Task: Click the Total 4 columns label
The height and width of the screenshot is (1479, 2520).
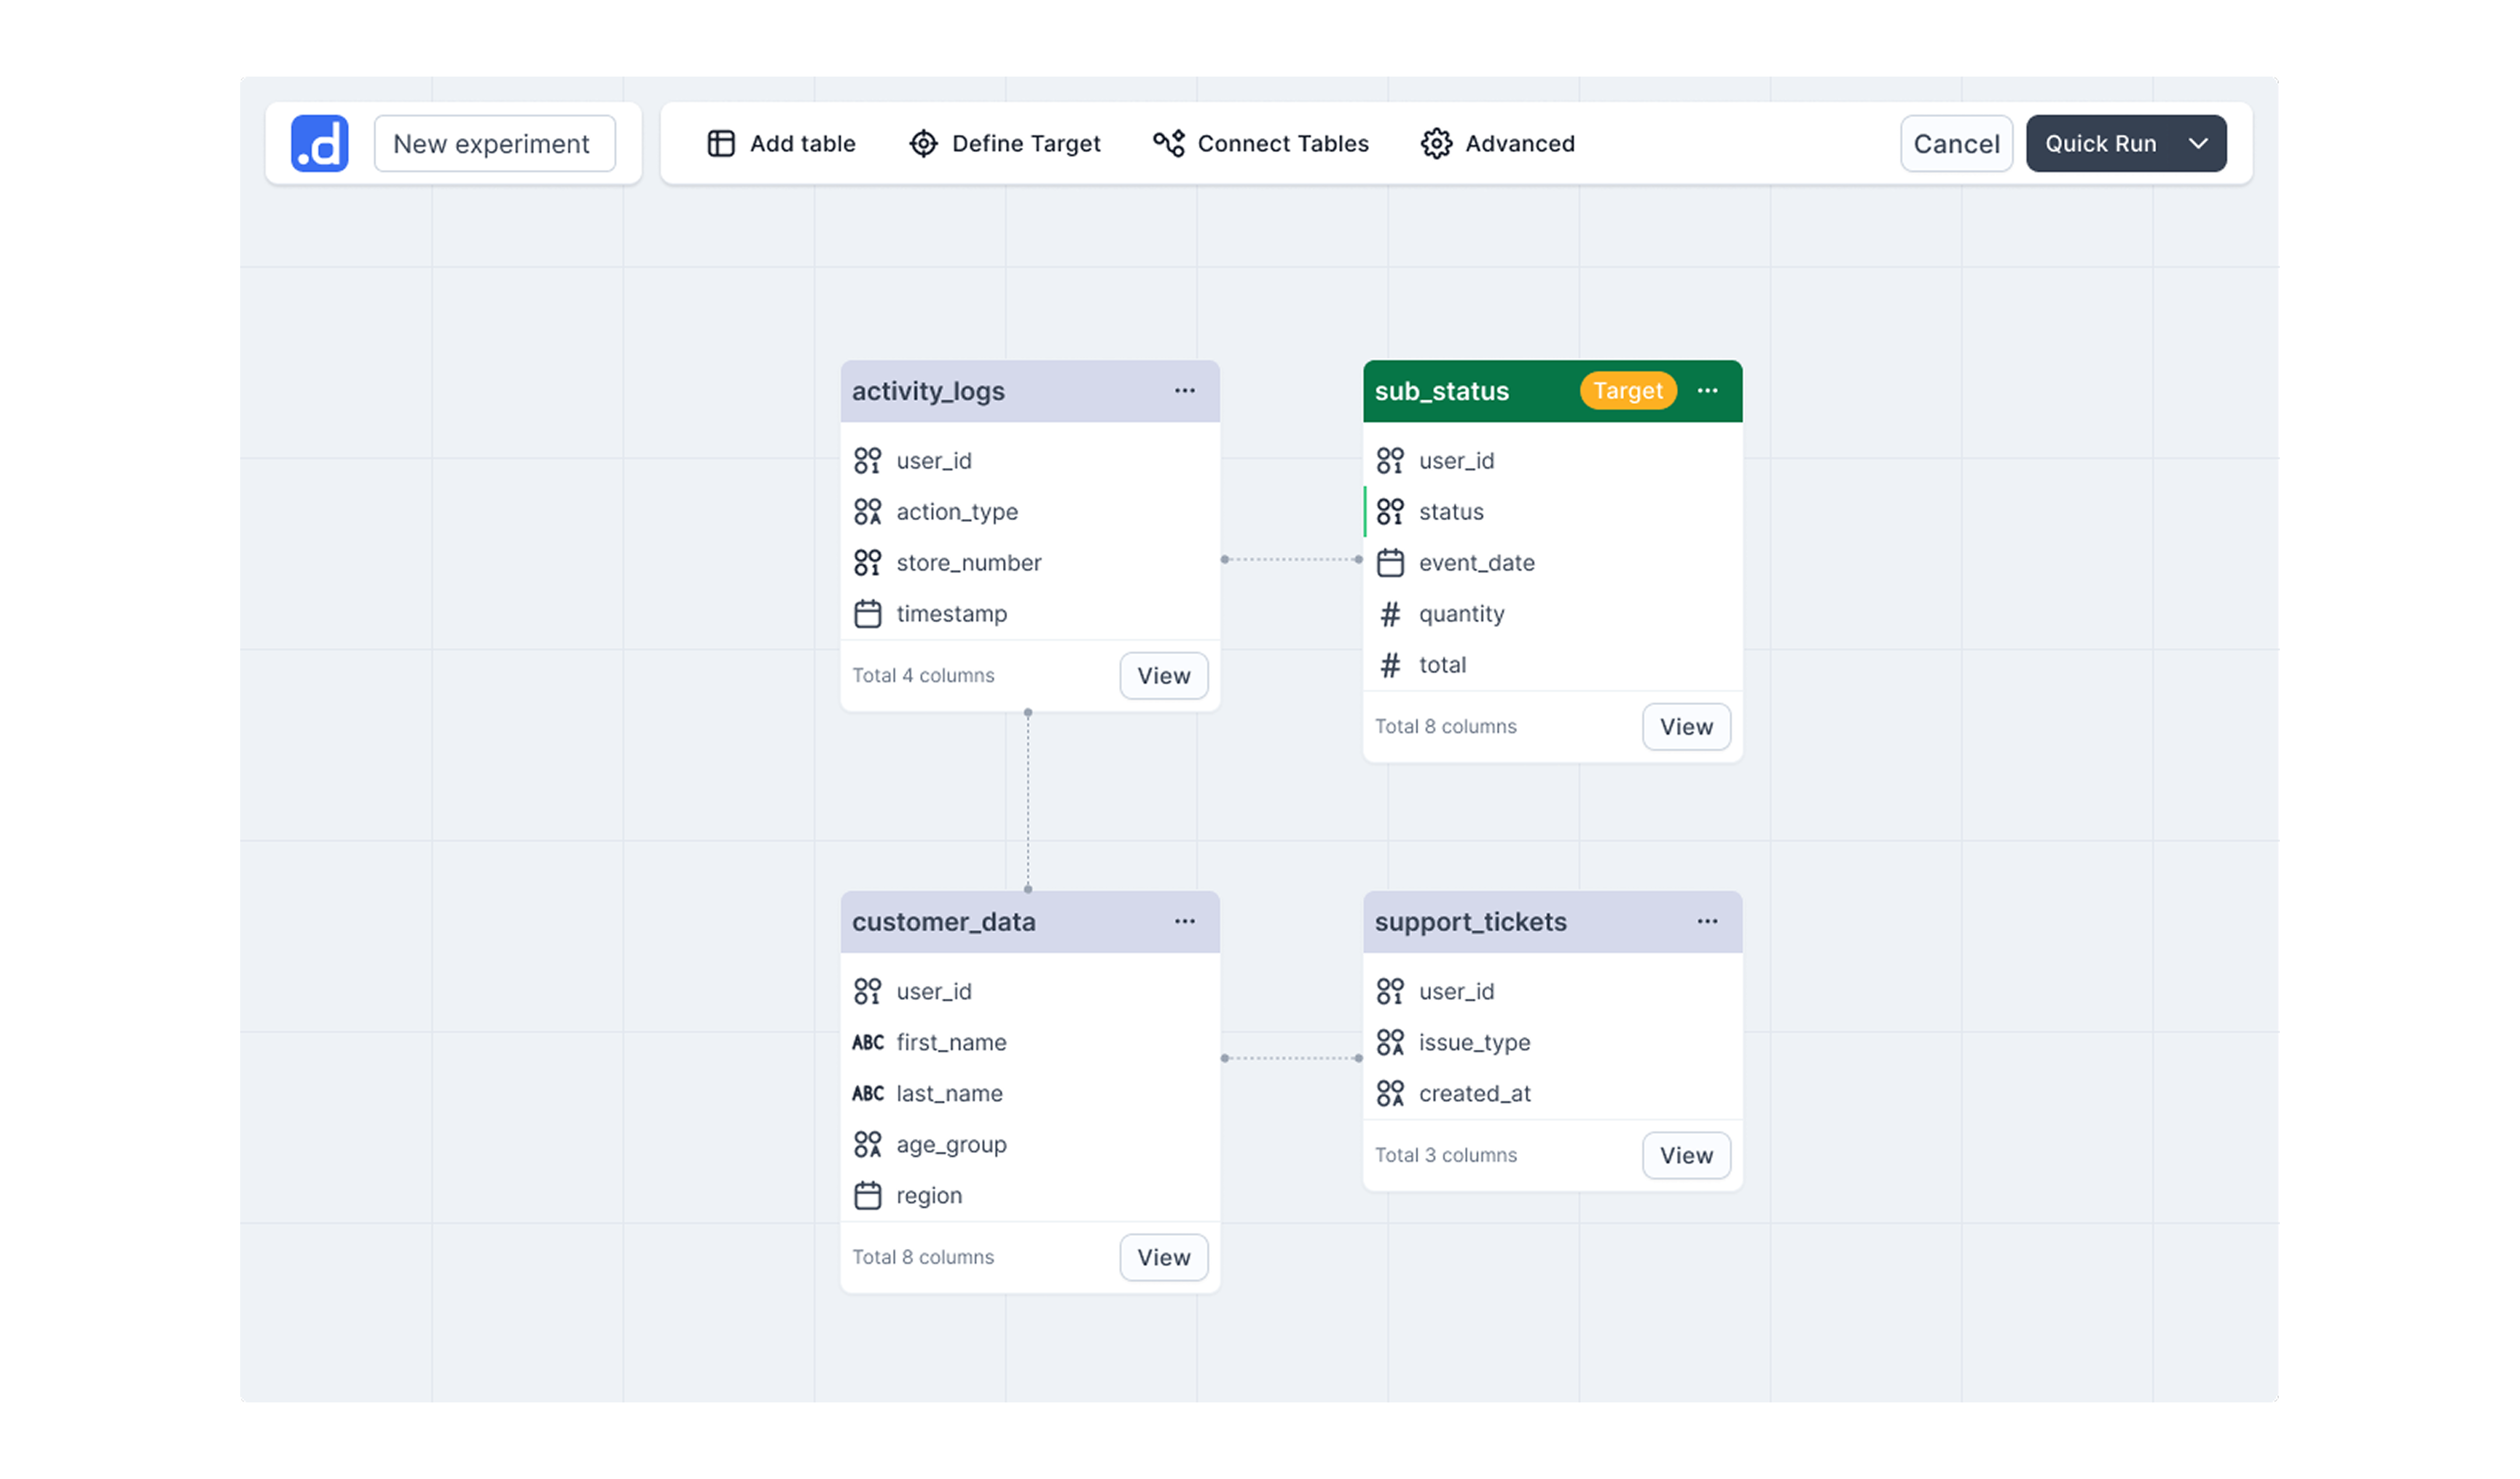Action: pos(923,676)
